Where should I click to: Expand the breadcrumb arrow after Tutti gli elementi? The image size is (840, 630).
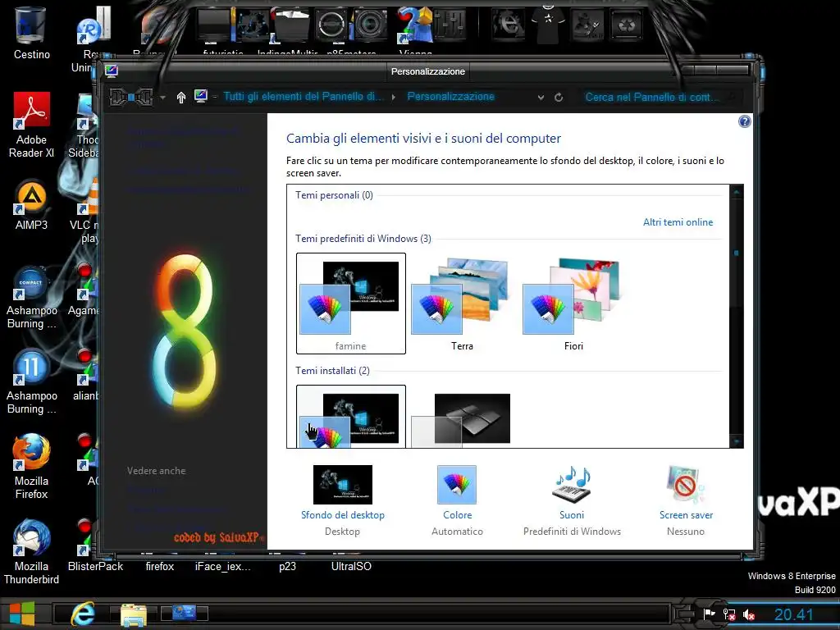[394, 97]
